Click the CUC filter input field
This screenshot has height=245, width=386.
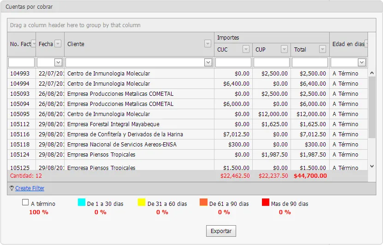(233, 63)
